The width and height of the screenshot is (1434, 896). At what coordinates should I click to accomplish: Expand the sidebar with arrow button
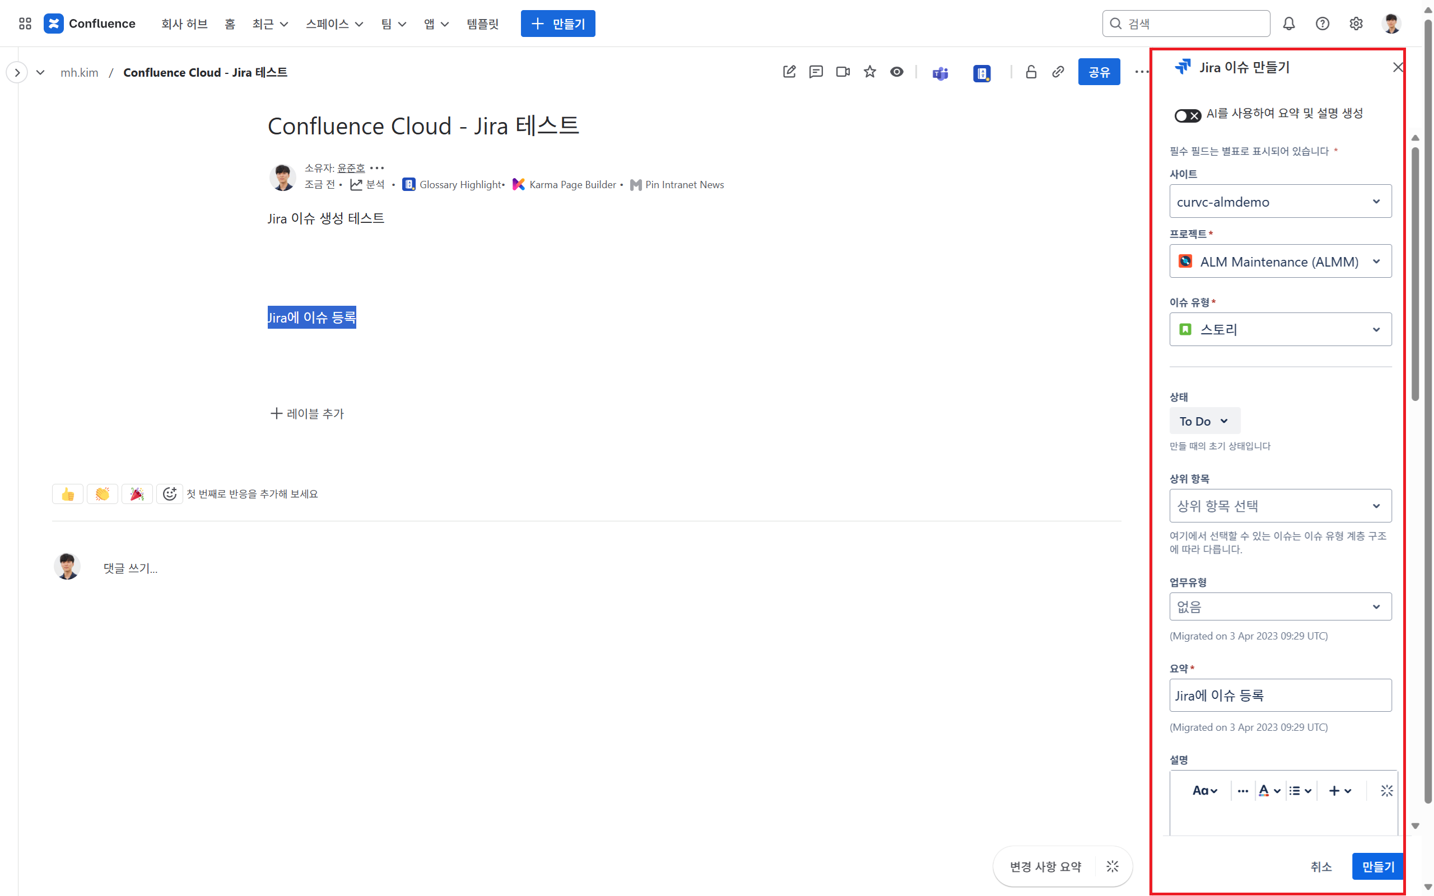pos(17,72)
